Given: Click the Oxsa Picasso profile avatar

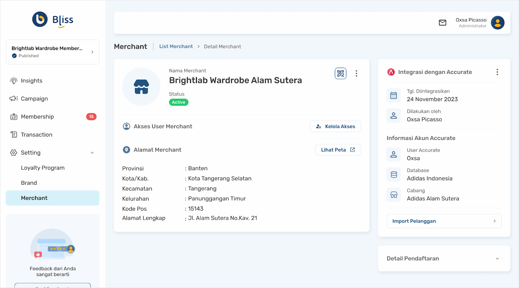Looking at the screenshot, I should click(x=498, y=23).
